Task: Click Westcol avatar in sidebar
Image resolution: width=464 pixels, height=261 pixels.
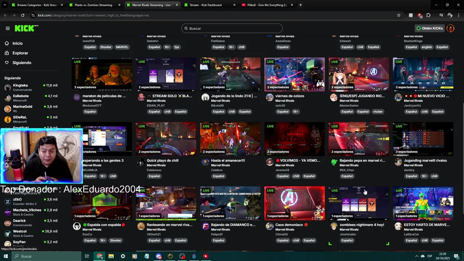Action: pos(8,233)
